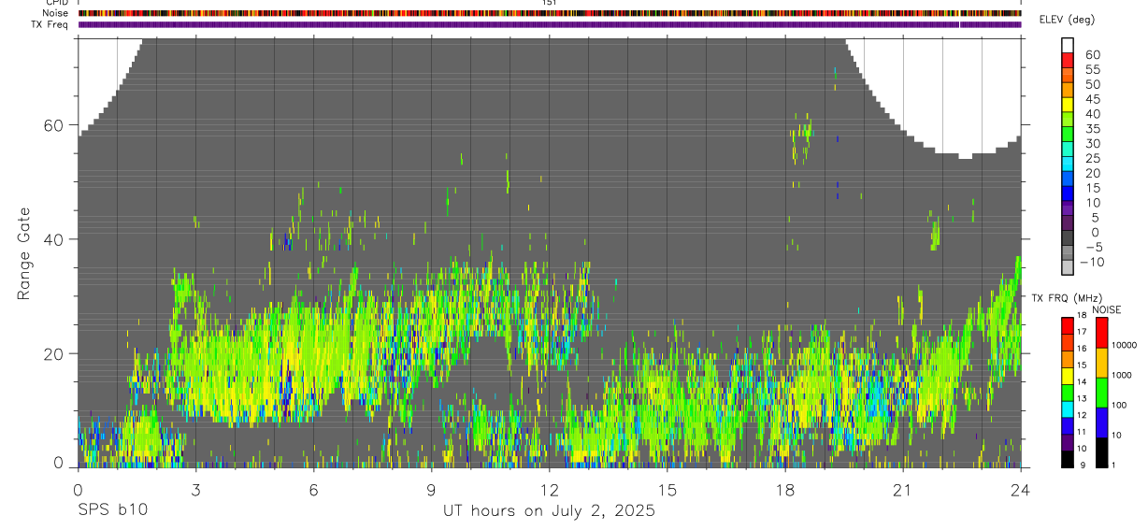Click the yellow 14–15 MHz TX FRQ swatch
The width and height of the screenshot is (1148, 530).
[1068, 376]
